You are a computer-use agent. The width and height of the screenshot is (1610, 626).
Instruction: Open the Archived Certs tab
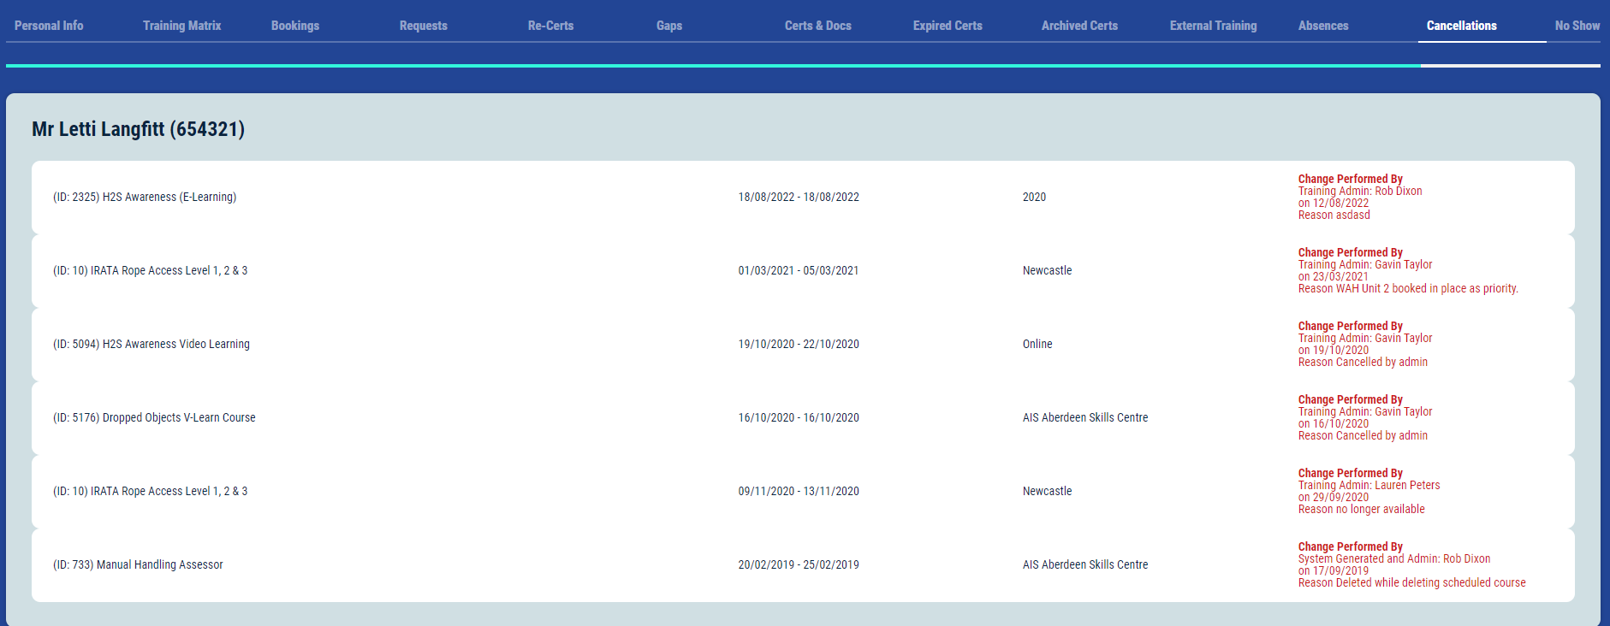point(1079,26)
